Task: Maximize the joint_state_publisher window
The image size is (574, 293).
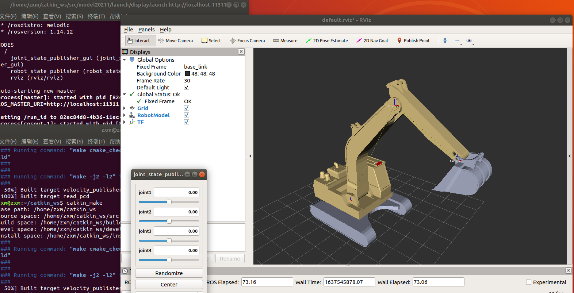Action: click(195, 174)
